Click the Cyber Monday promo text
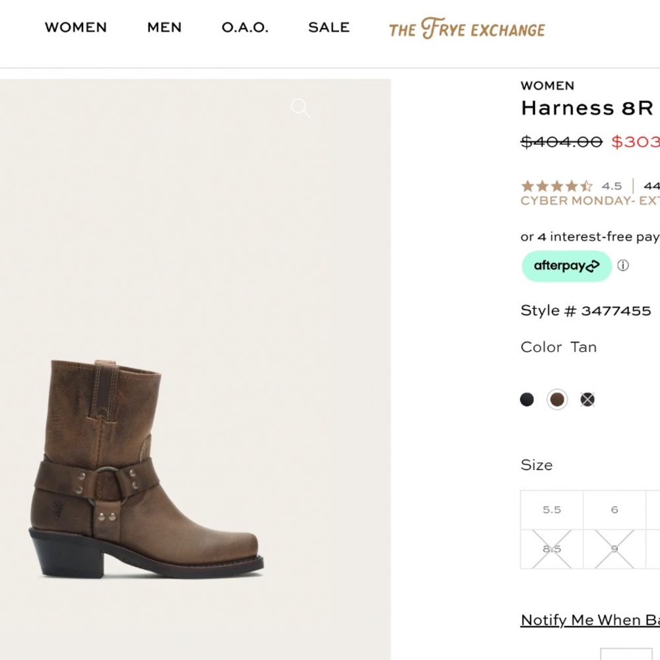660x660 pixels. click(590, 201)
